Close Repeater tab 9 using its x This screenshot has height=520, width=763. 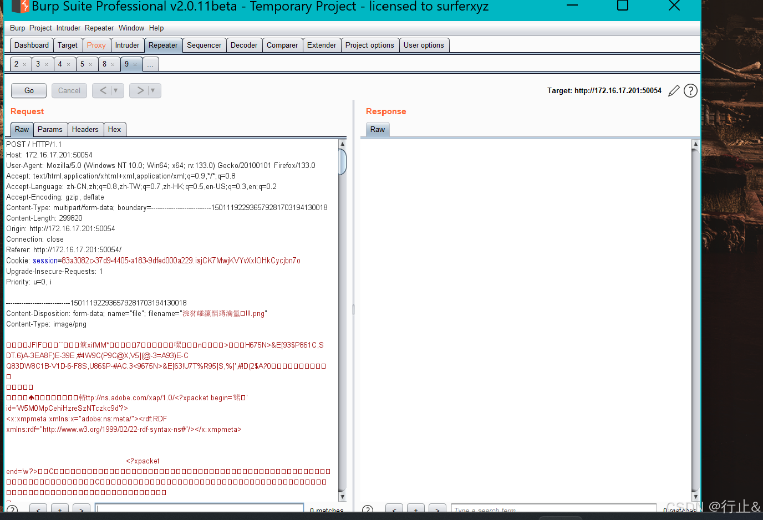pyautogui.click(x=135, y=64)
